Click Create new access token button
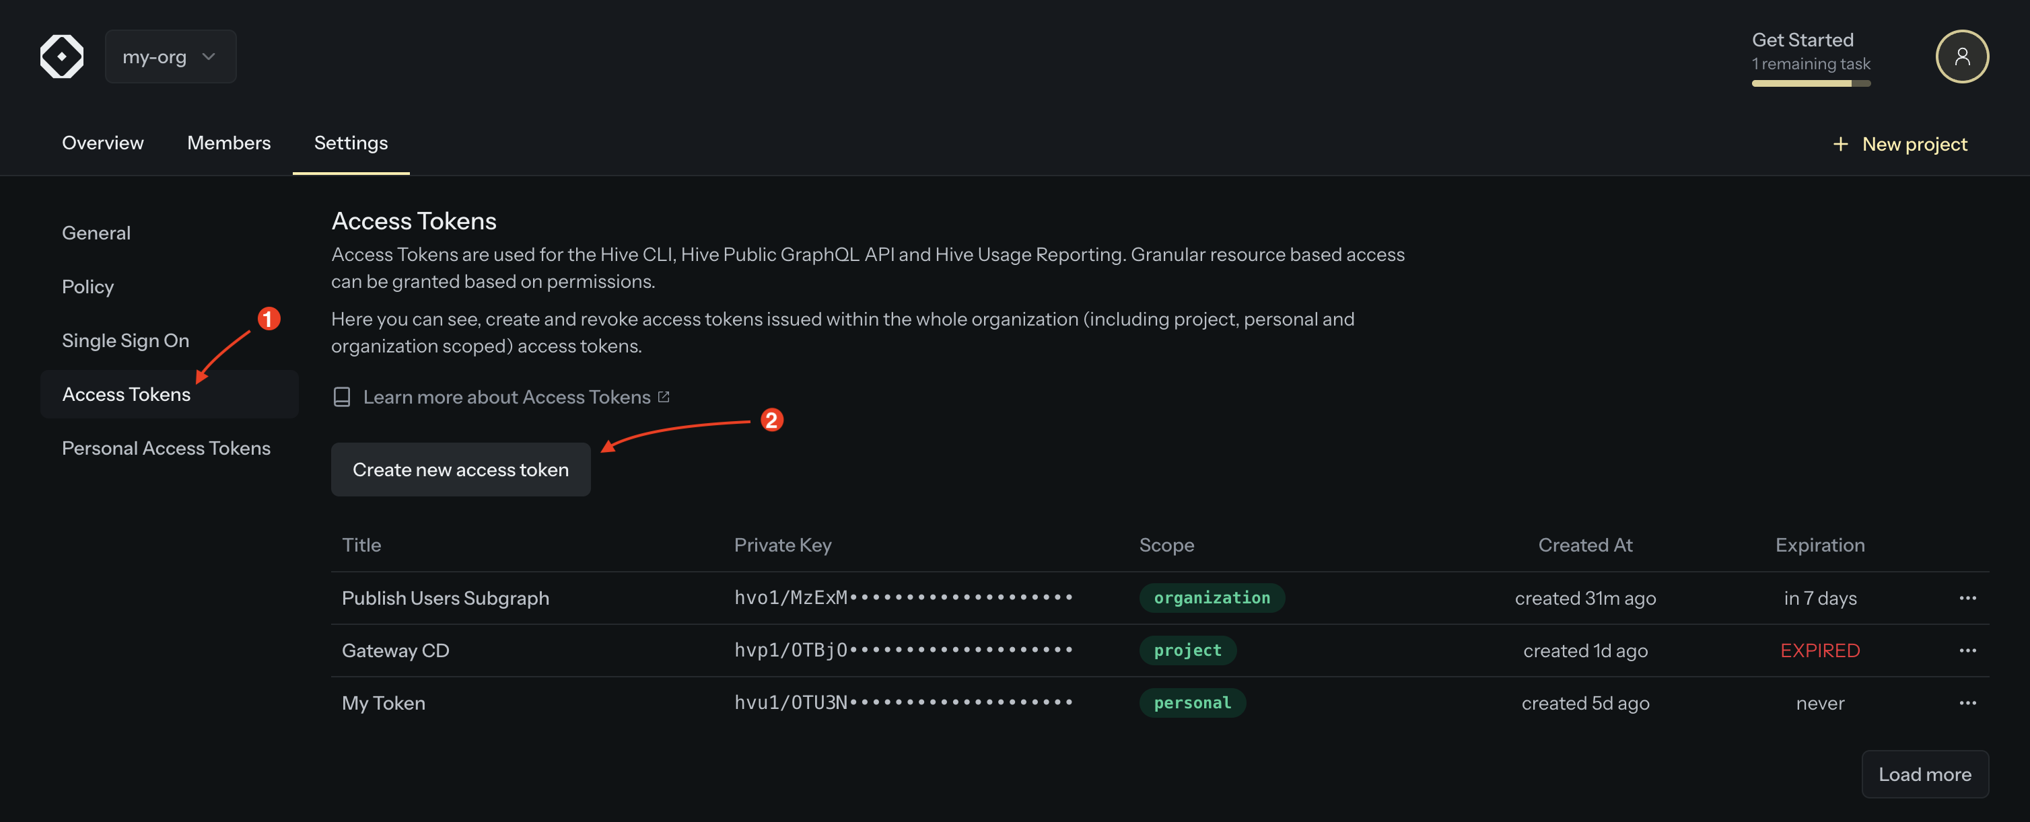2030x822 pixels. click(460, 470)
